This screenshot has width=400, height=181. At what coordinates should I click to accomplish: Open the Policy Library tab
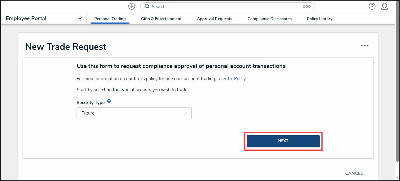tap(320, 19)
